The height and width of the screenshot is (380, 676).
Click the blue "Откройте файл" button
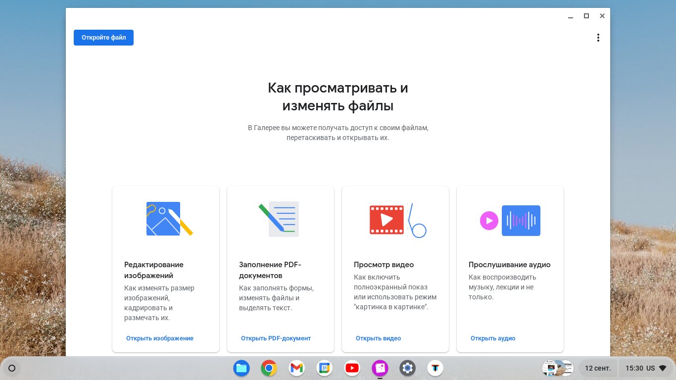click(x=103, y=38)
